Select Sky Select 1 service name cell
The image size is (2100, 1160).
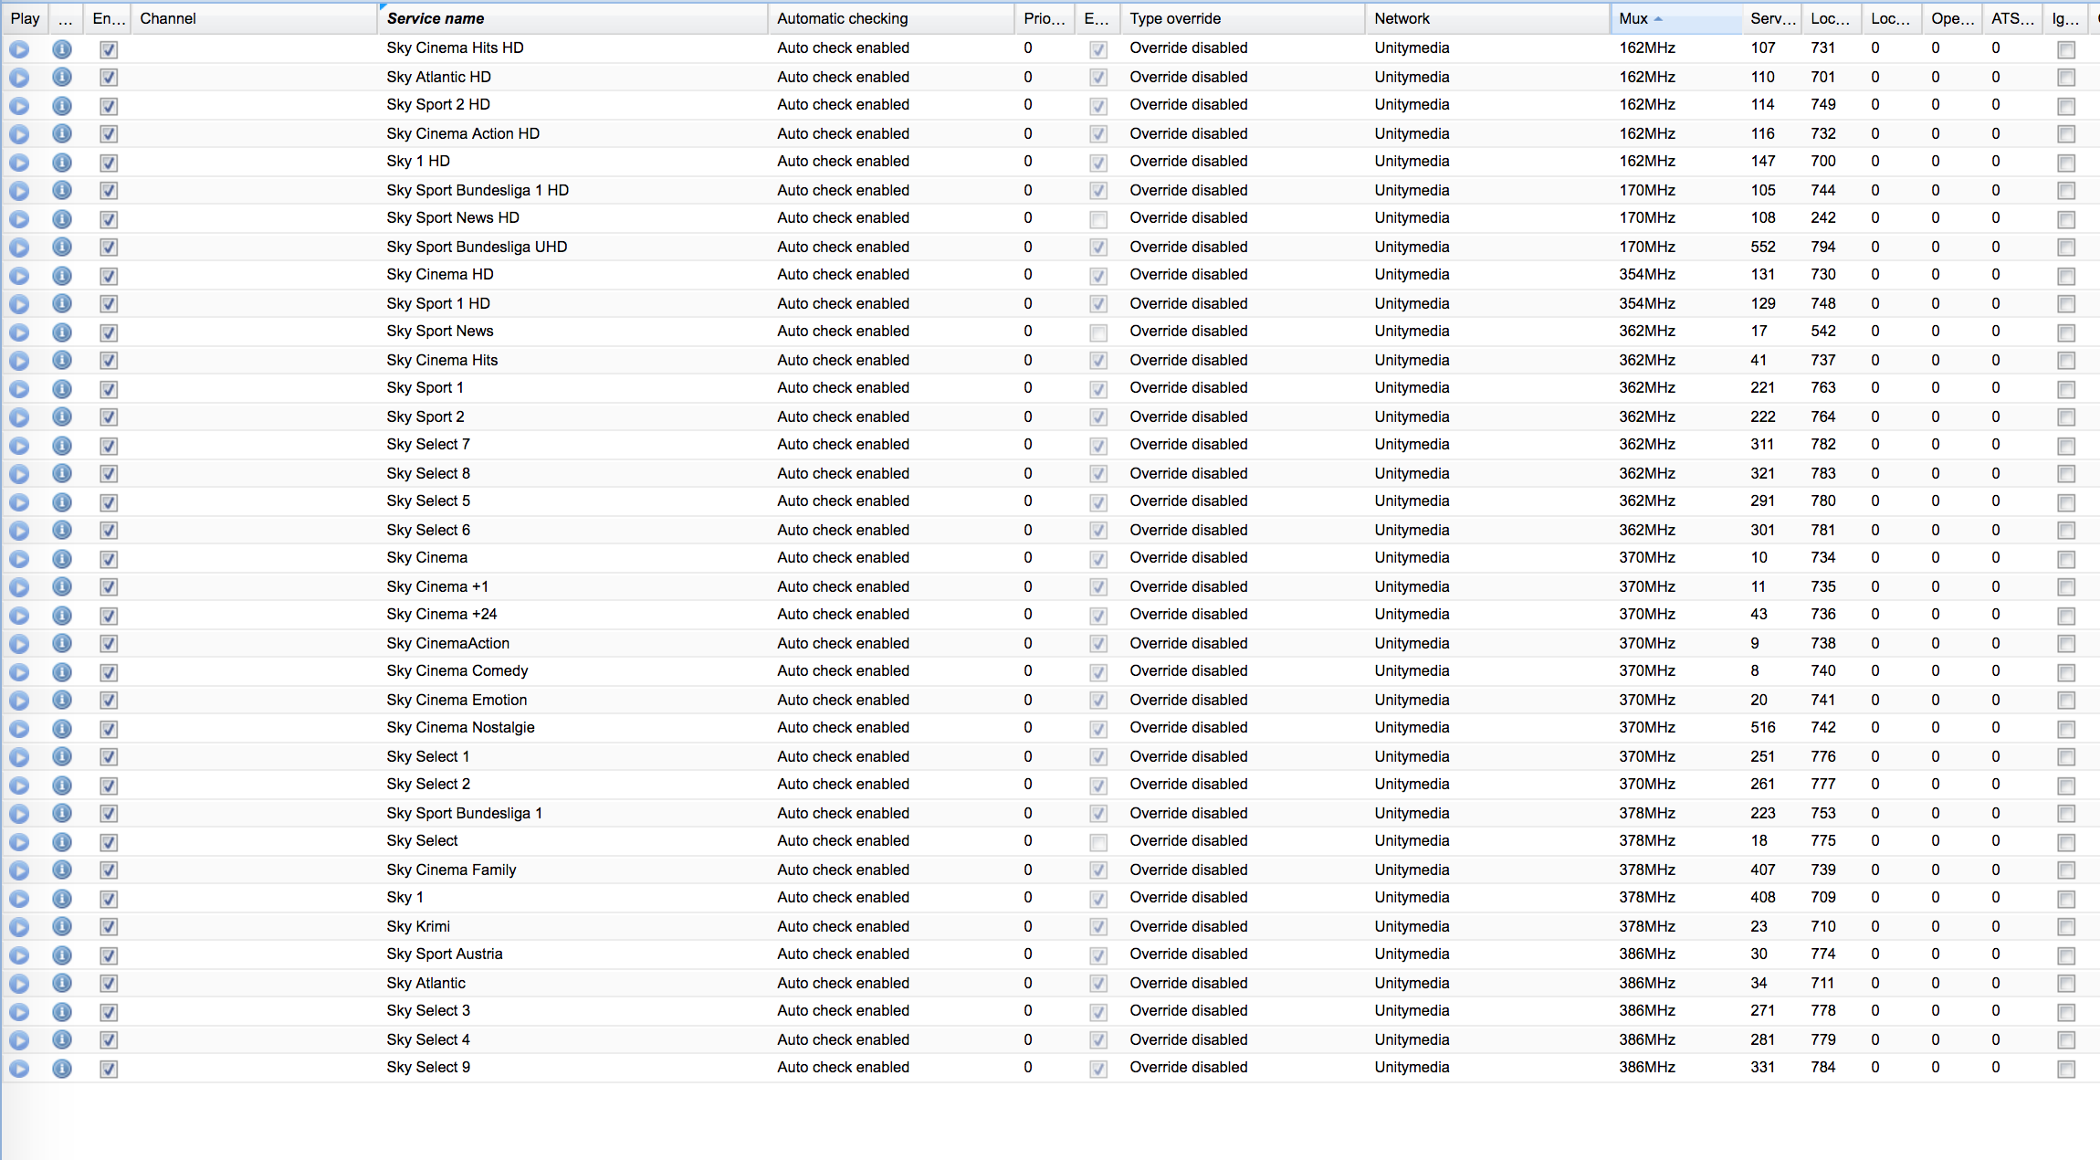click(x=572, y=756)
